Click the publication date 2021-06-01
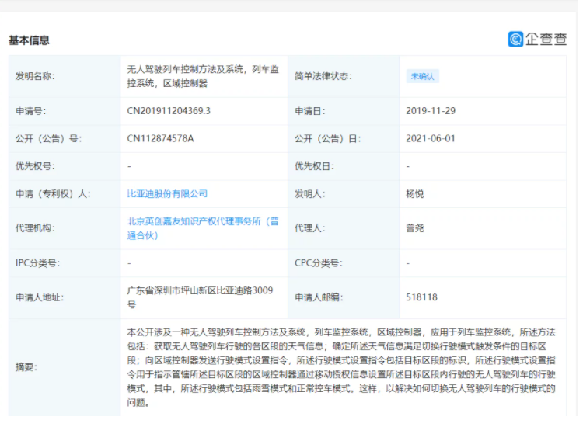 click(430, 139)
